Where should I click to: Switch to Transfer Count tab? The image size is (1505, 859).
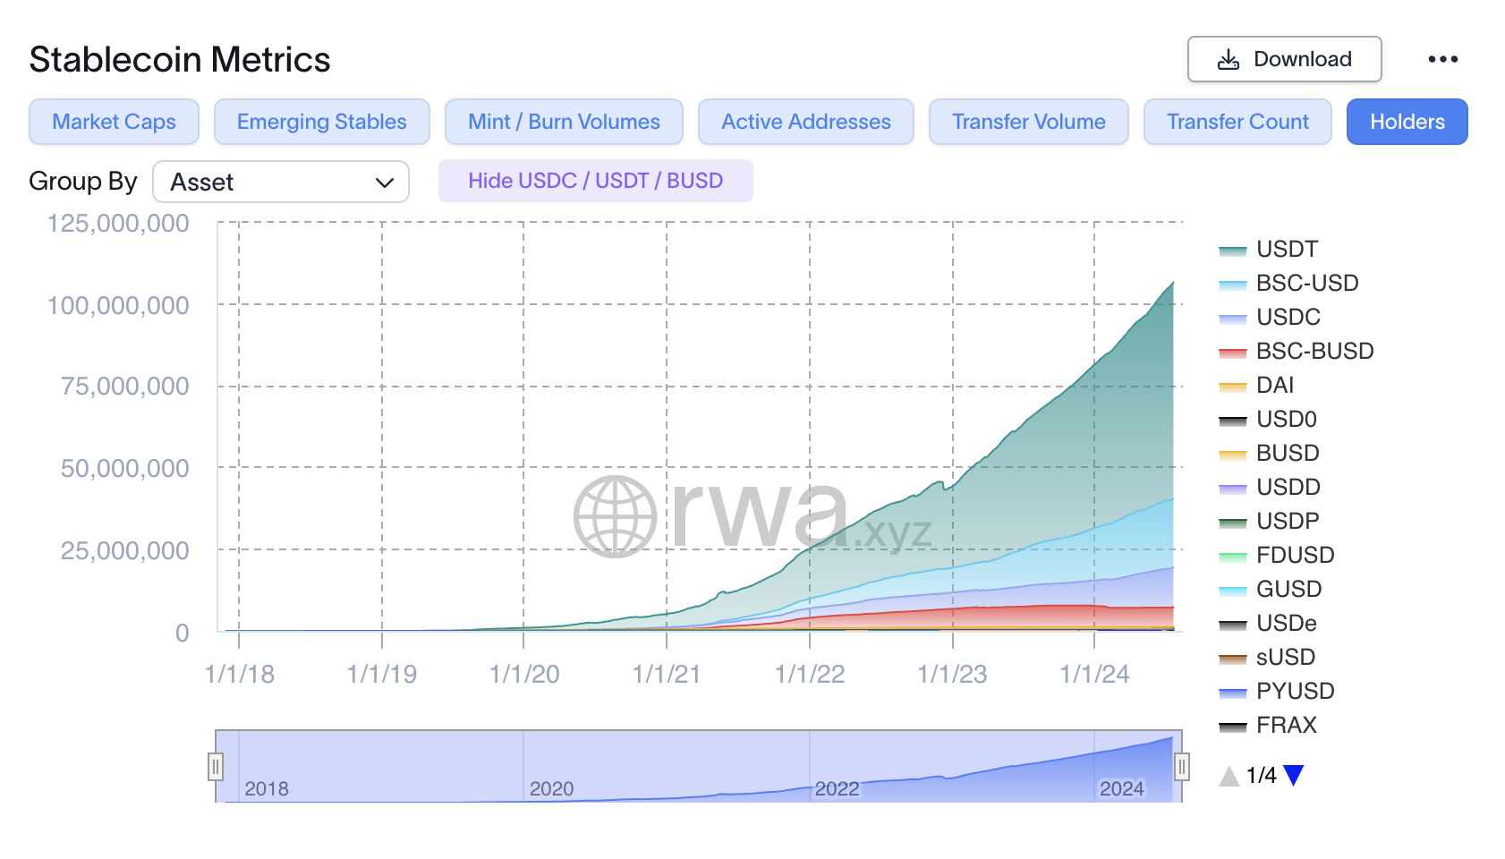(x=1237, y=122)
